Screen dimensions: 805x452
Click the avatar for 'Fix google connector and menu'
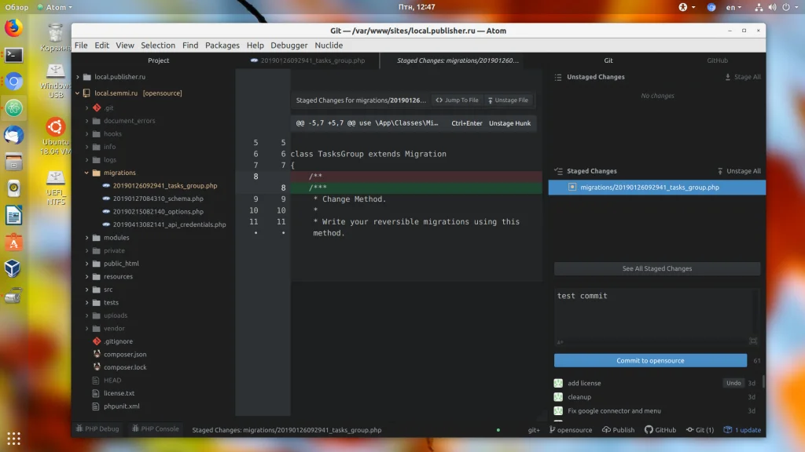[x=558, y=410]
